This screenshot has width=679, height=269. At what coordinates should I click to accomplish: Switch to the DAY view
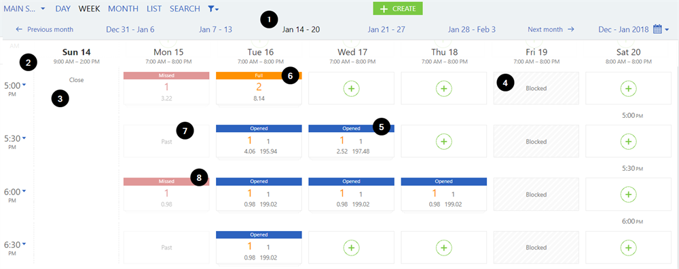[62, 9]
